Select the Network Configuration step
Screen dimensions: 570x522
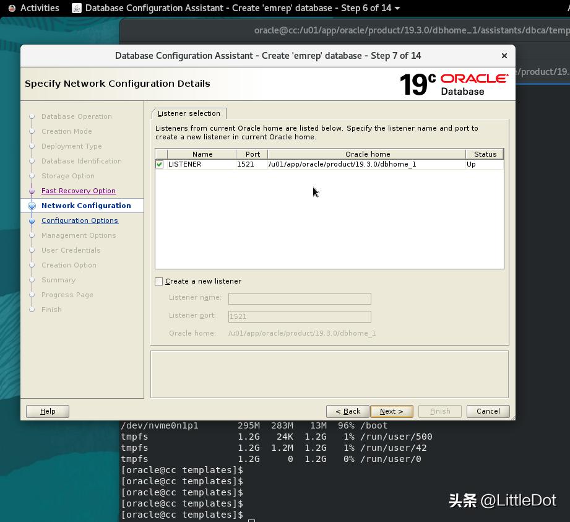click(x=86, y=206)
